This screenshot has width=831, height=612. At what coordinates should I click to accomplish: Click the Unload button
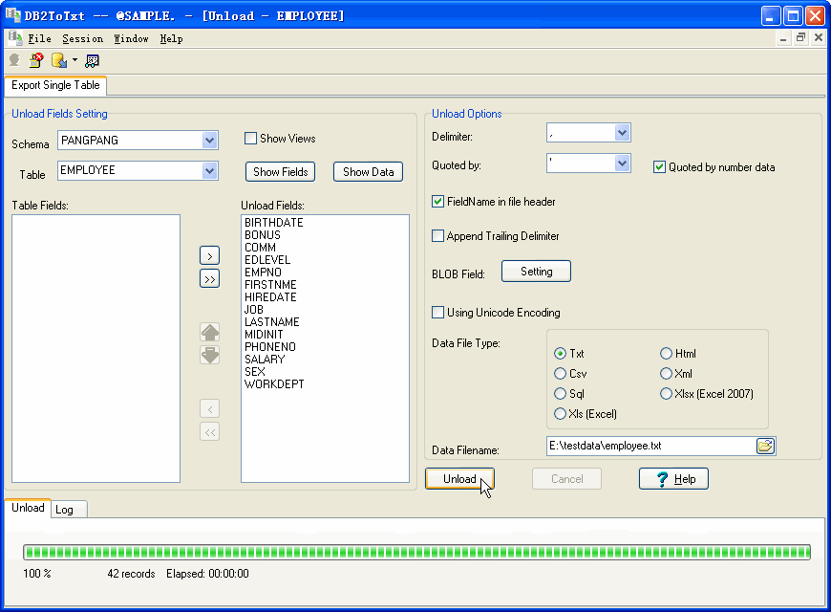pos(460,479)
